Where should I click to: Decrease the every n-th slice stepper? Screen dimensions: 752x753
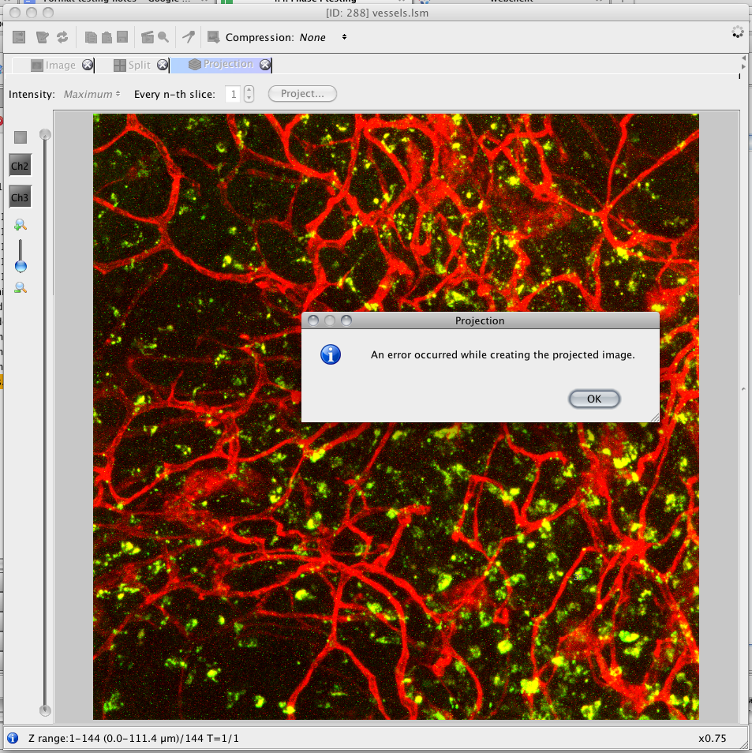[x=249, y=98]
